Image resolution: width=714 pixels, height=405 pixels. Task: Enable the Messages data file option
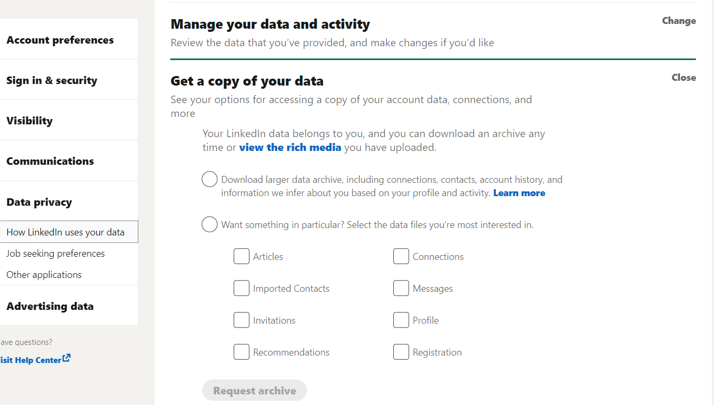coord(401,288)
